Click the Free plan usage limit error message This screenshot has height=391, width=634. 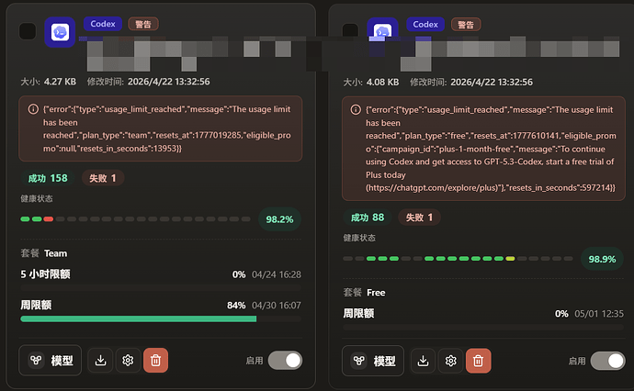[483, 149]
